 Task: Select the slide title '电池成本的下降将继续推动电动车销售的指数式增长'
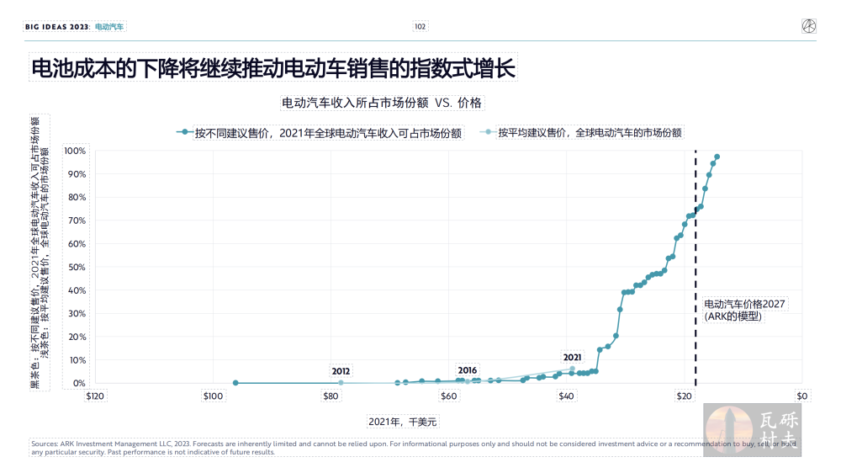pyautogui.click(x=273, y=68)
